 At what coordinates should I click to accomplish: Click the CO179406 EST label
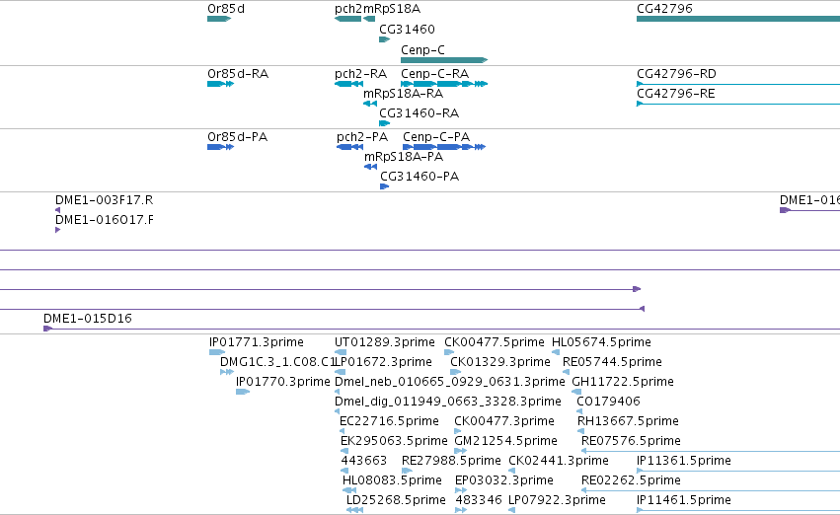[x=608, y=402]
